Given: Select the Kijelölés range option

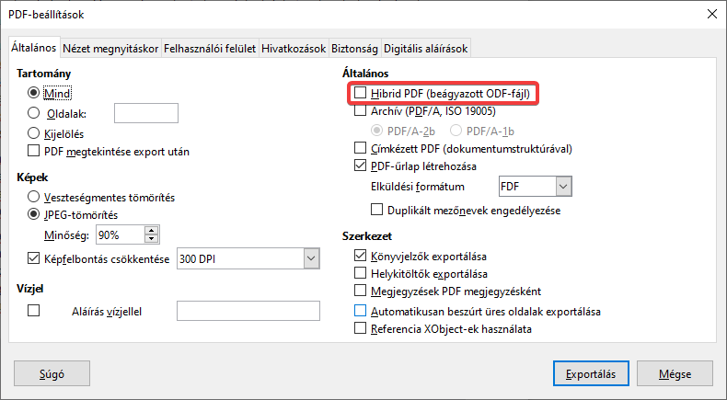Looking at the screenshot, I should point(35,133).
